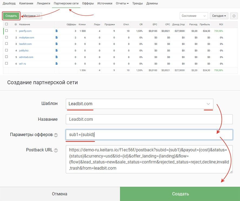Tick the checkbox for peerfly.com row
The height and width of the screenshot is (201, 240).
(x=6, y=31)
